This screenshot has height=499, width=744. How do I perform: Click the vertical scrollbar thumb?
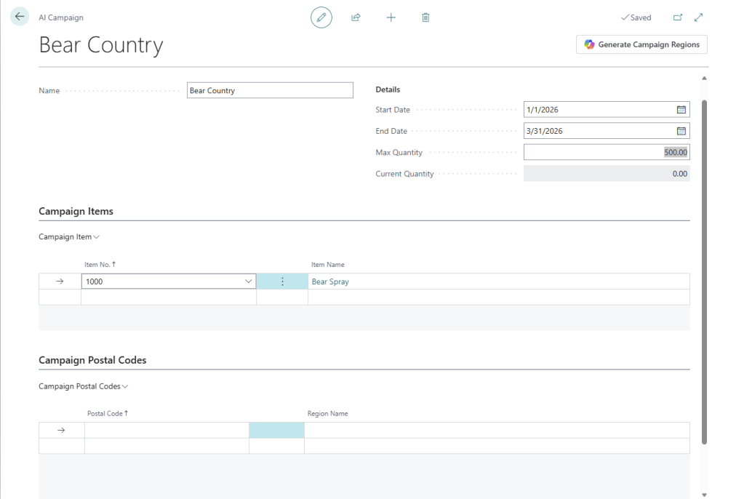(x=703, y=269)
